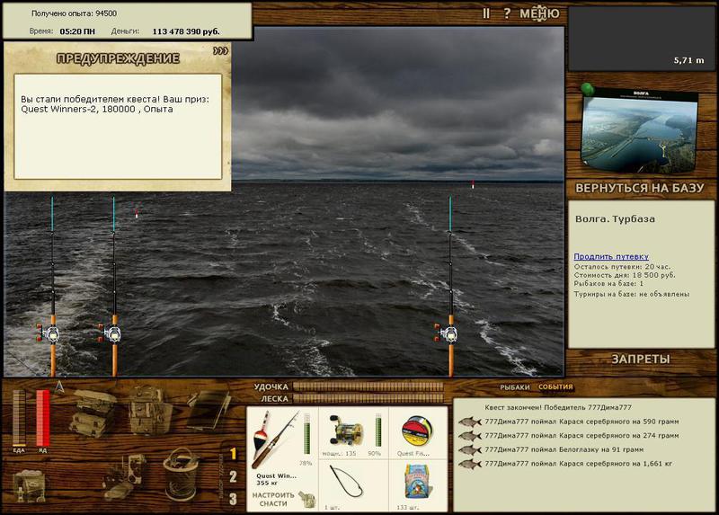Click the Quest Win... rod with float
The image size is (719, 515).
(x=275, y=440)
